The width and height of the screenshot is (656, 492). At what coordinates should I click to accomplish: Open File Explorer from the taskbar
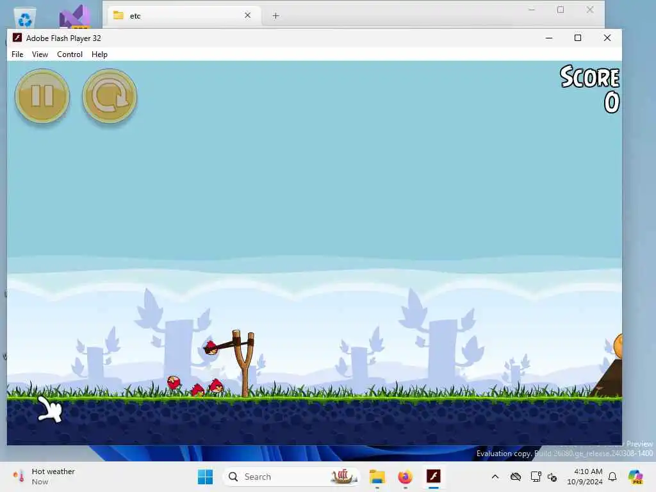pos(377,477)
